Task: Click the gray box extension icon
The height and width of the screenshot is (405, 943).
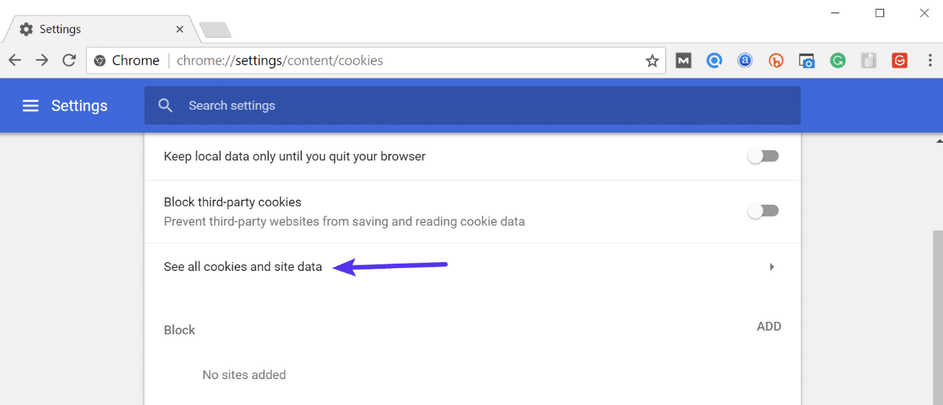Action: point(869,61)
